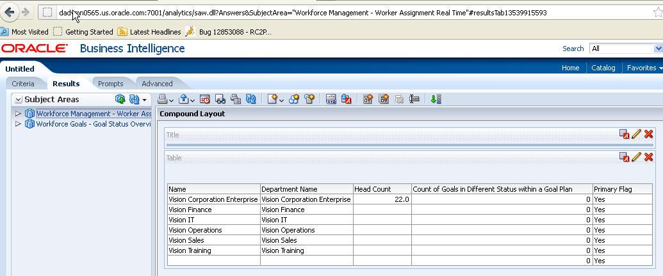Click the New Calculated Item icon
The image size is (663, 276).
309,99
